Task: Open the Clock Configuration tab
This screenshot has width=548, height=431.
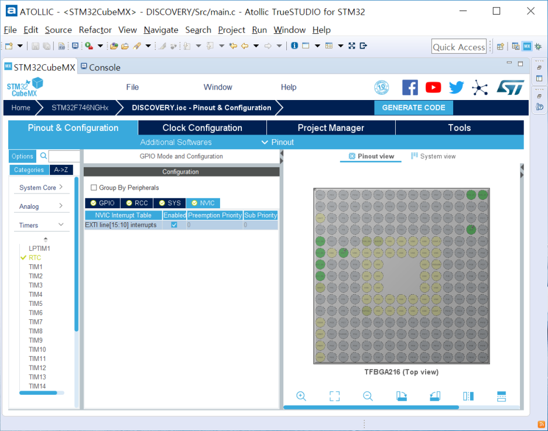Action: click(203, 127)
